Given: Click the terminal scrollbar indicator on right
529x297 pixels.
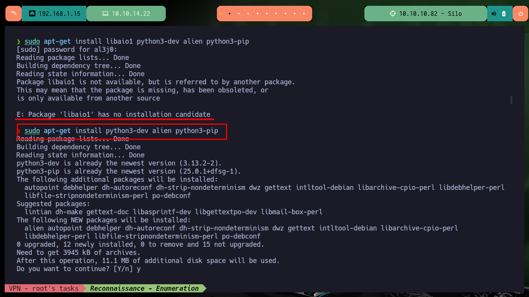Looking at the screenshot, I should click(x=511, y=100).
